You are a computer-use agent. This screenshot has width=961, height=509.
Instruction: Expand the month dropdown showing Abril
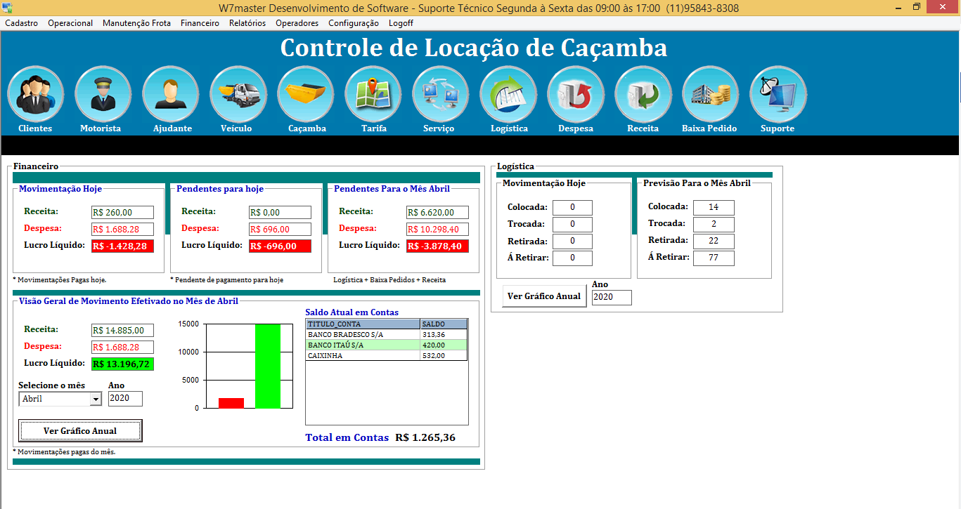tap(96, 399)
